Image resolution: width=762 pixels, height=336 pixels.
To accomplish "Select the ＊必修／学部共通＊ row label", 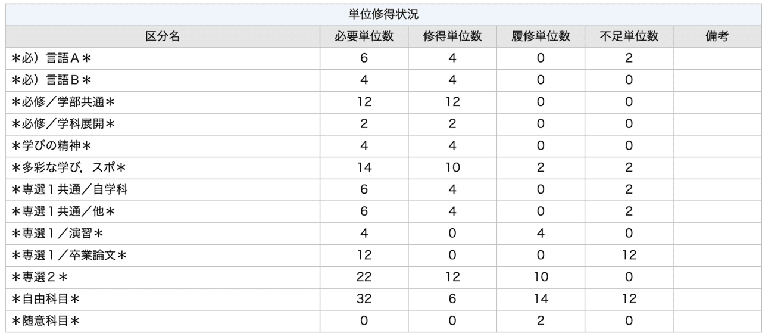I will pos(63,102).
